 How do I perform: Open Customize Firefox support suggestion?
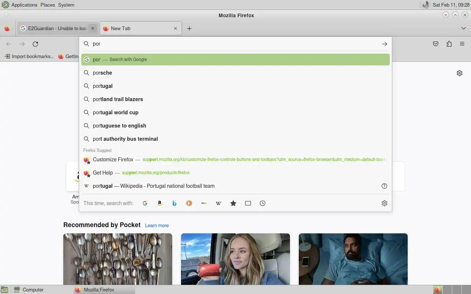click(x=235, y=159)
